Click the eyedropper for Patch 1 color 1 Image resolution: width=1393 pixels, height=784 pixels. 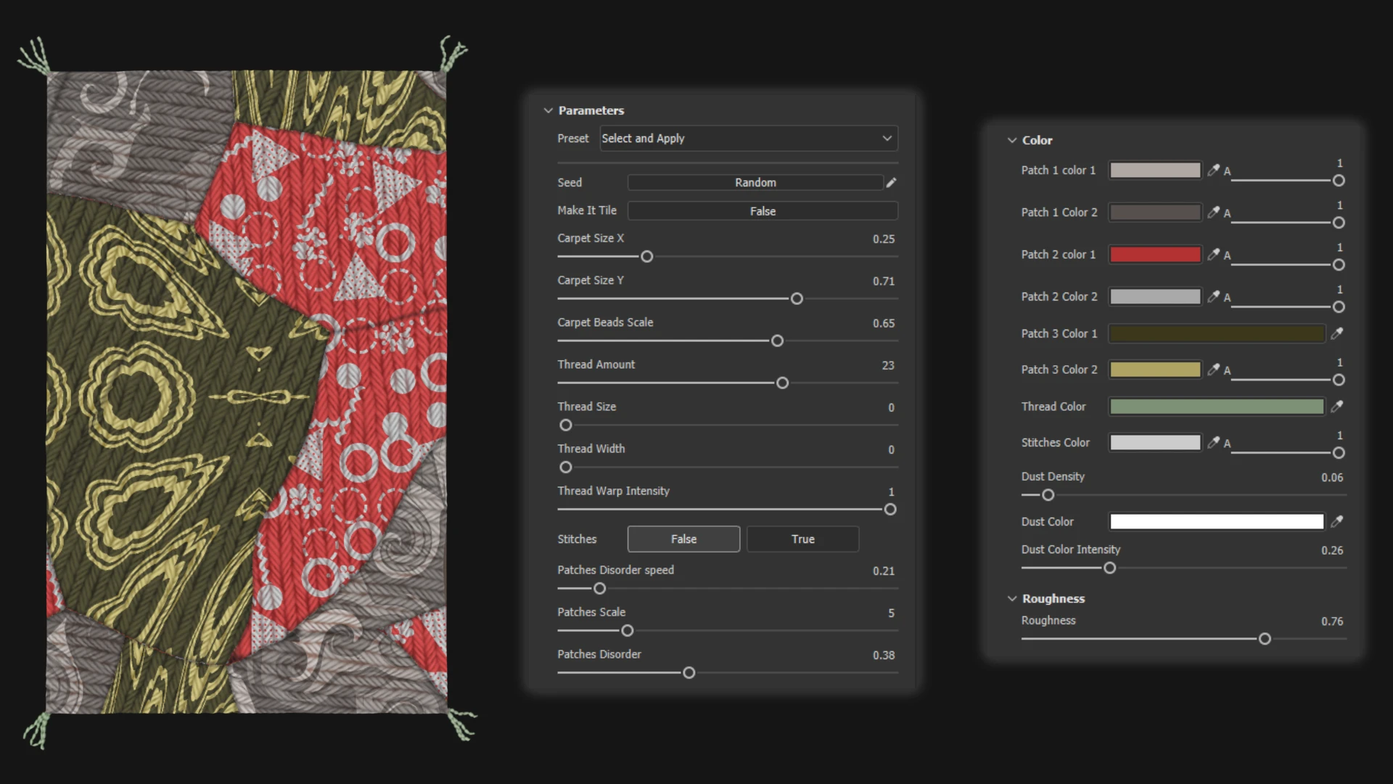point(1213,170)
